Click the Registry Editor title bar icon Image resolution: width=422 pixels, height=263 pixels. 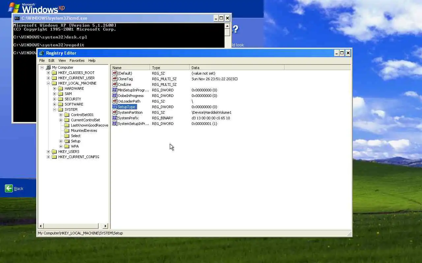coord(42,53)
